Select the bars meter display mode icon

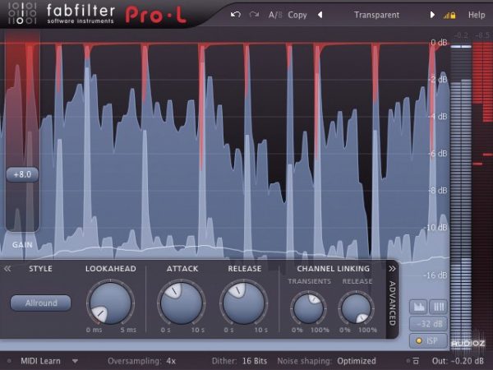tap(438, 304)
